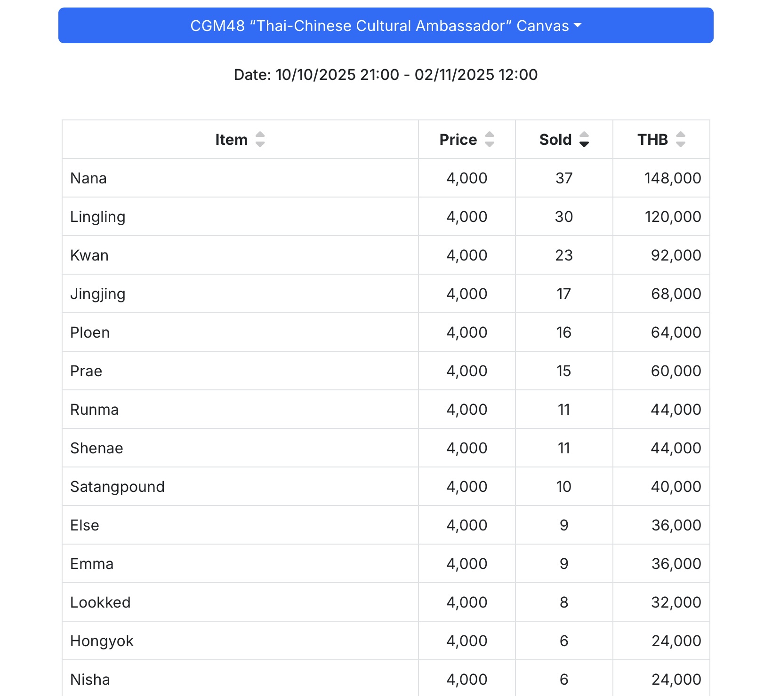Click the Hongyok item cell
The image size is (772, 696).
102,641
